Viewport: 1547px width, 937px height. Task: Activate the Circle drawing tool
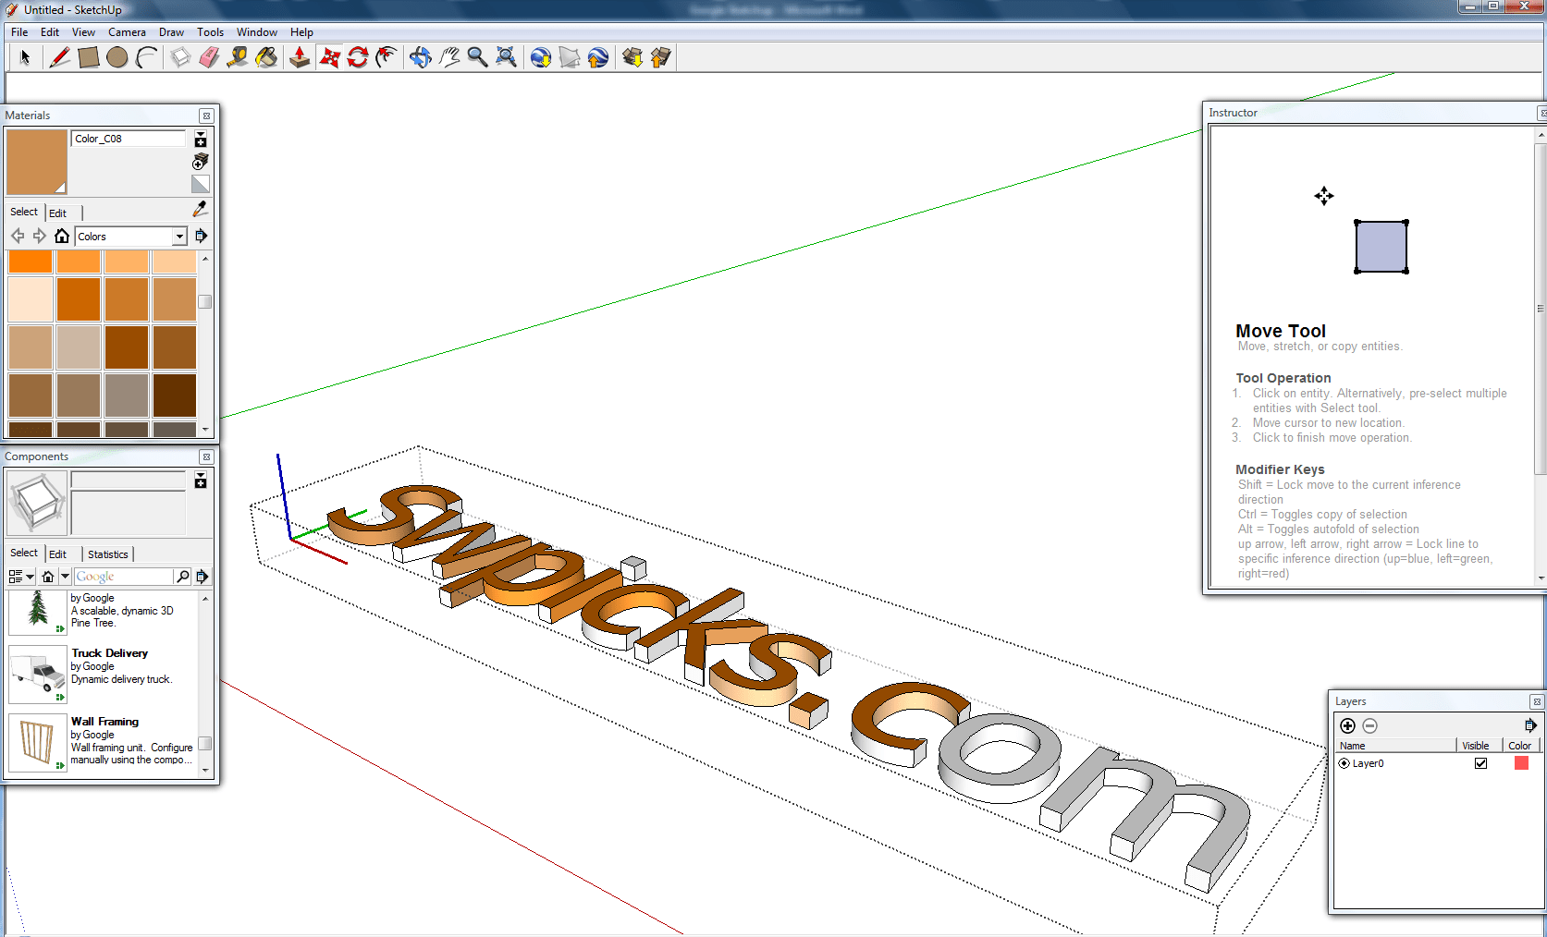tap(117, 57)
